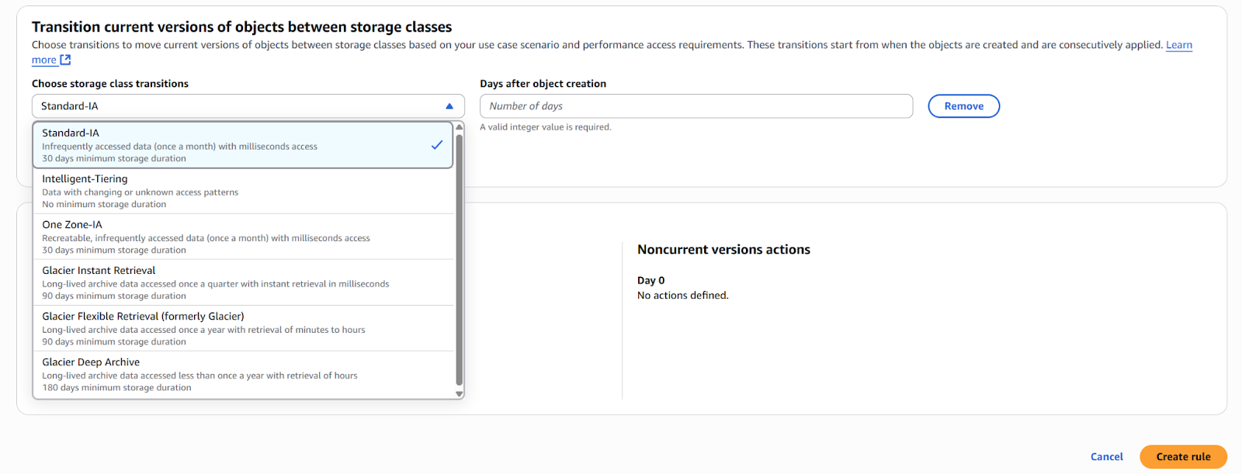Click the blue checkmark on Standard-IA option
The image size is (1242, 474).
pyautogui.click(x=437, y=145)
